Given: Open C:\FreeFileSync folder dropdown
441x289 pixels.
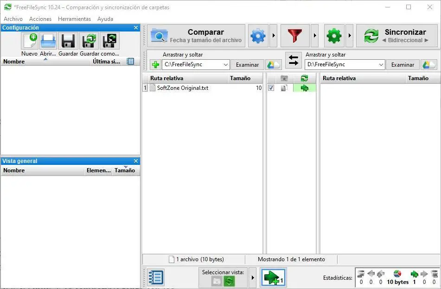Looking at the screenshot, I should [225, 64].
